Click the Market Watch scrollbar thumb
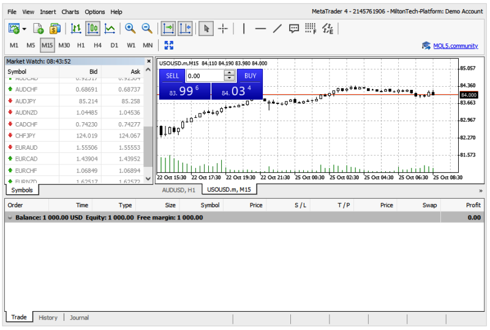 (x=148, y=147)
